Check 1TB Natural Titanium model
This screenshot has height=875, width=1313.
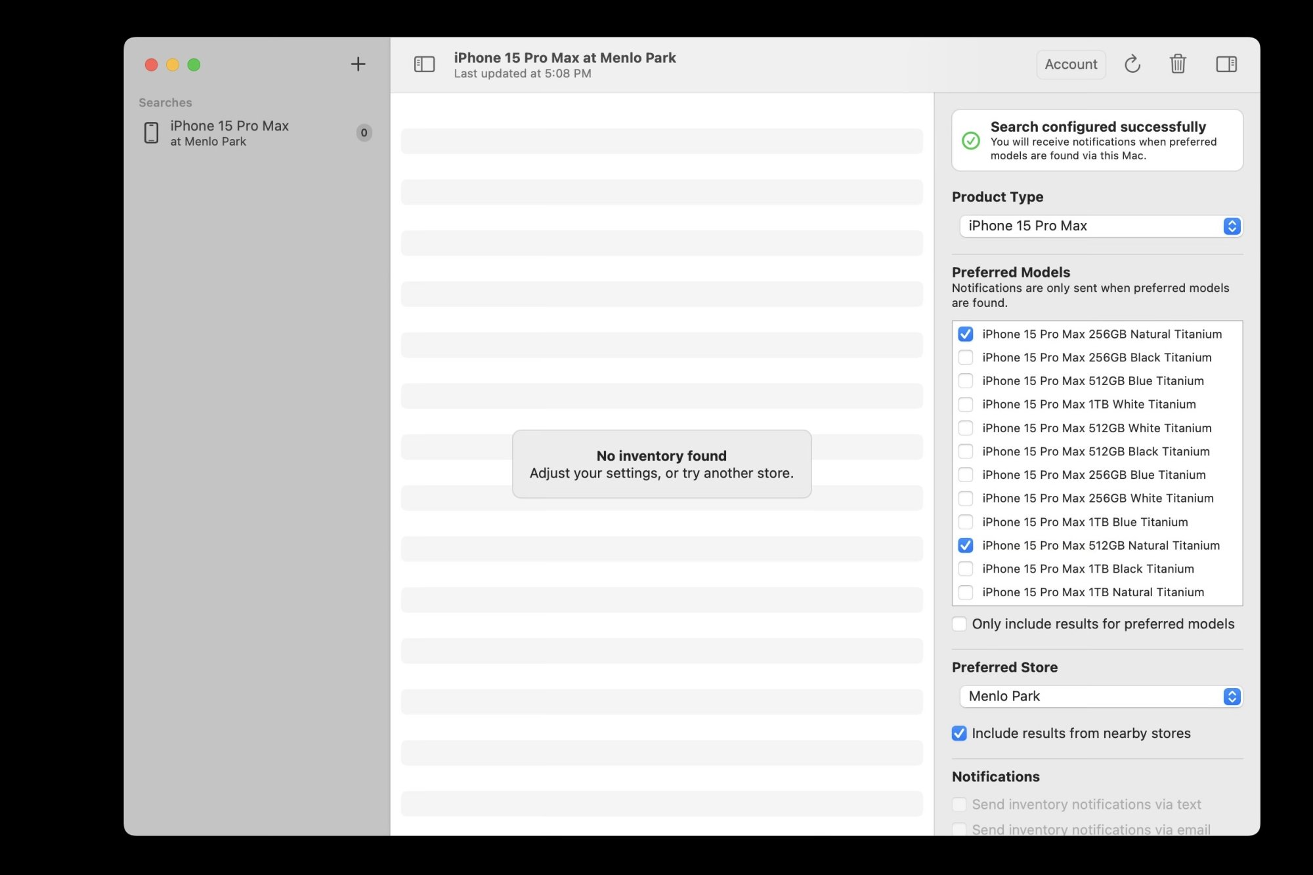pyautogui.click(x=965, y=592)
